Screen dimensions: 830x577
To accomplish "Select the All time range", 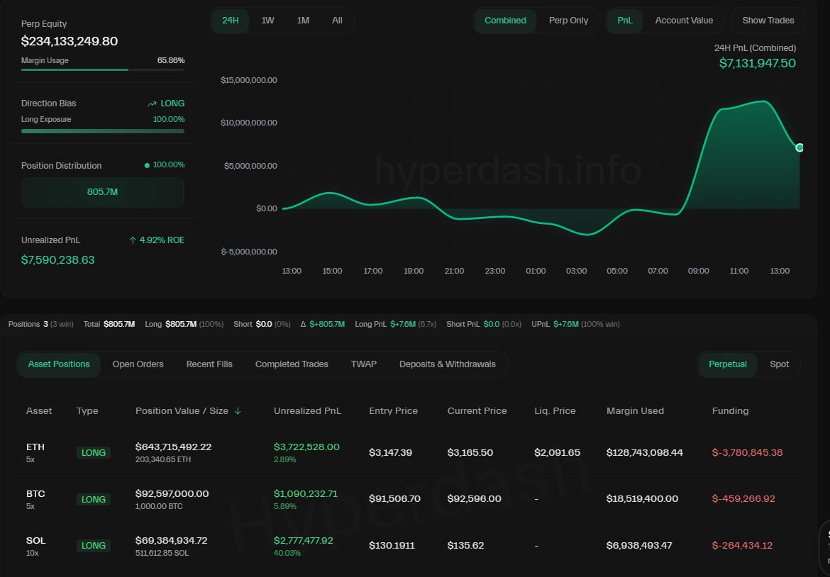I will (x=337, y=21).
